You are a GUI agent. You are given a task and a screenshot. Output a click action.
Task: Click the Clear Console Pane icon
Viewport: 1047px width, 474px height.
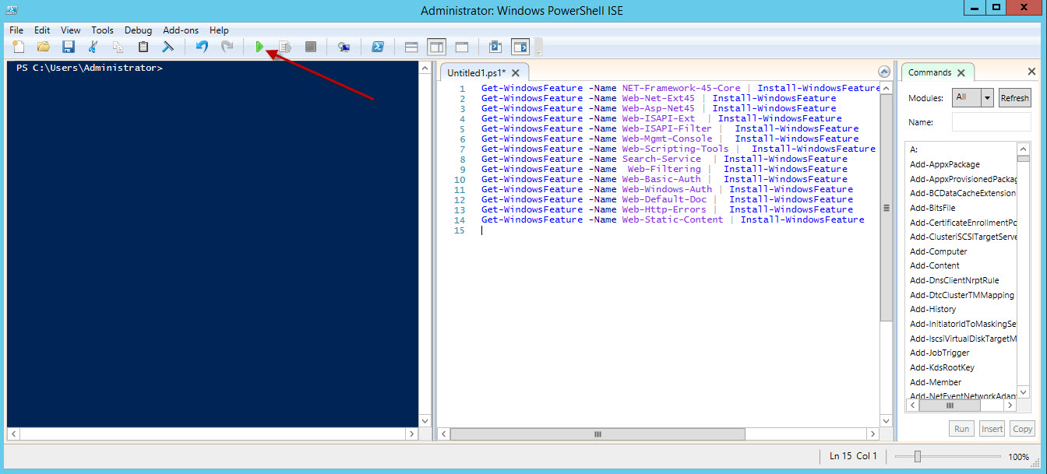click(x=167, y=47)
